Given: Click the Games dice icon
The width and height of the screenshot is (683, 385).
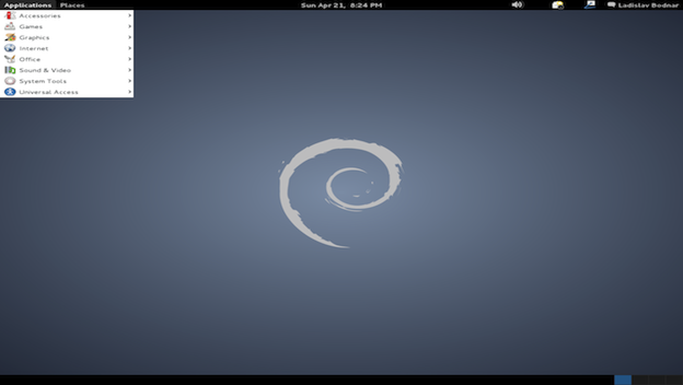Looking at the screenshot, I should click(10, 26).
